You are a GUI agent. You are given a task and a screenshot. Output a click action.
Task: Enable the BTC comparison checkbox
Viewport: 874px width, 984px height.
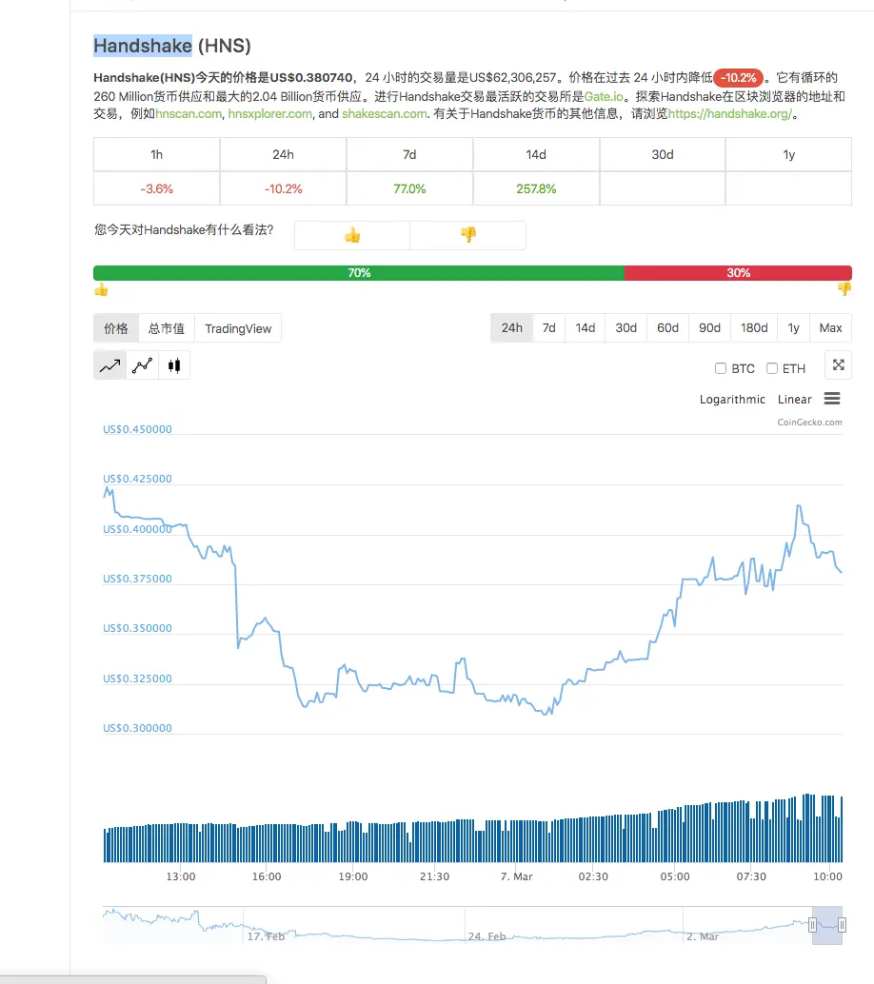click(x=721, y=369)
